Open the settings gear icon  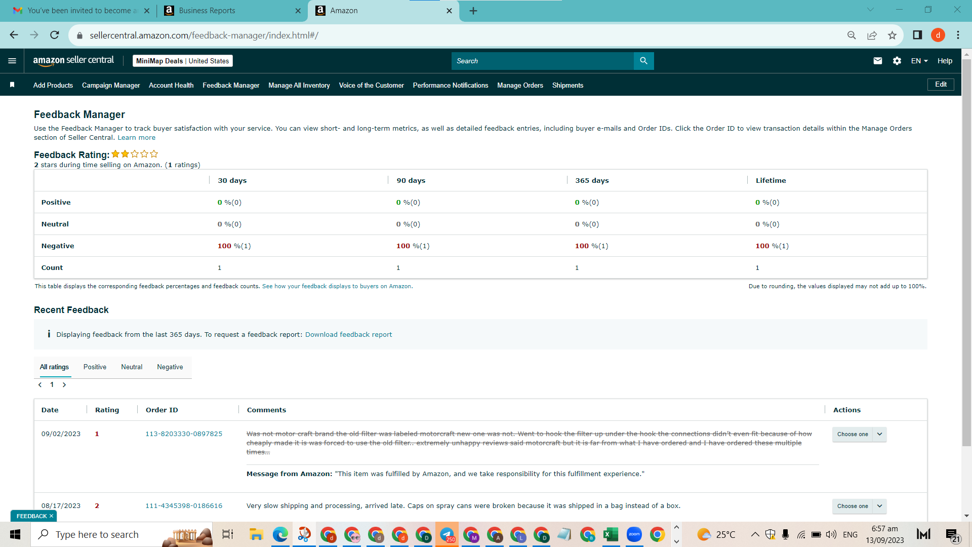point(897,61)
